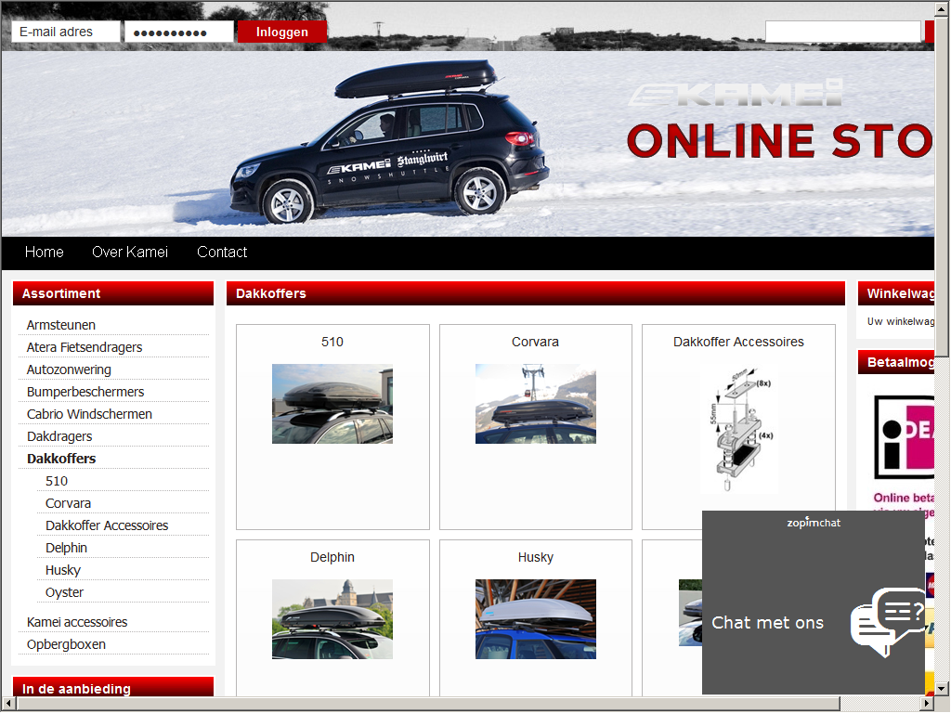The height and width of the screenshot is (713, 951).
Task: Select Autozonwering in Assortiment
Action: [x=69, y=369]
